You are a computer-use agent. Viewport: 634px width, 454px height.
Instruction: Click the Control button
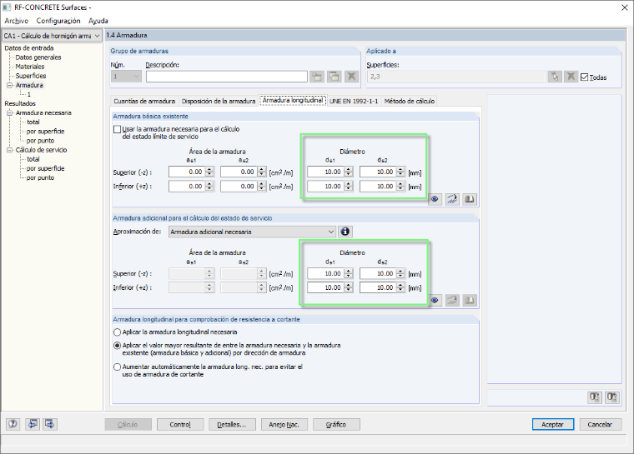pos(180,425)
